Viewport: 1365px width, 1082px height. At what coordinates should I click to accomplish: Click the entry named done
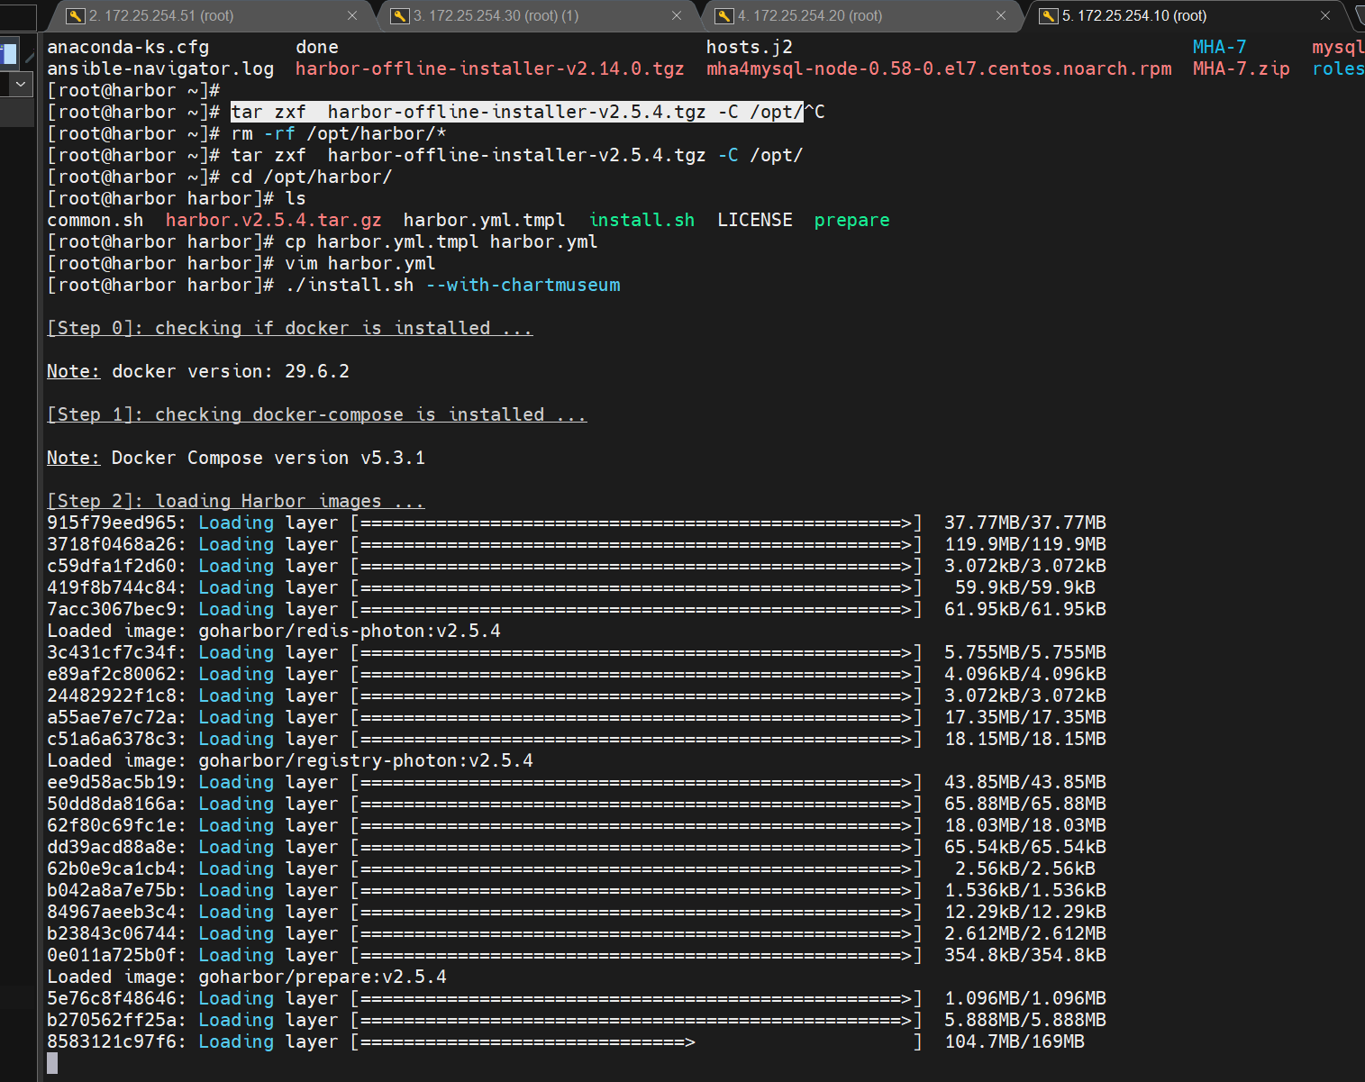[317, 47]
